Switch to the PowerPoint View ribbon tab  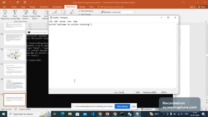91,7
